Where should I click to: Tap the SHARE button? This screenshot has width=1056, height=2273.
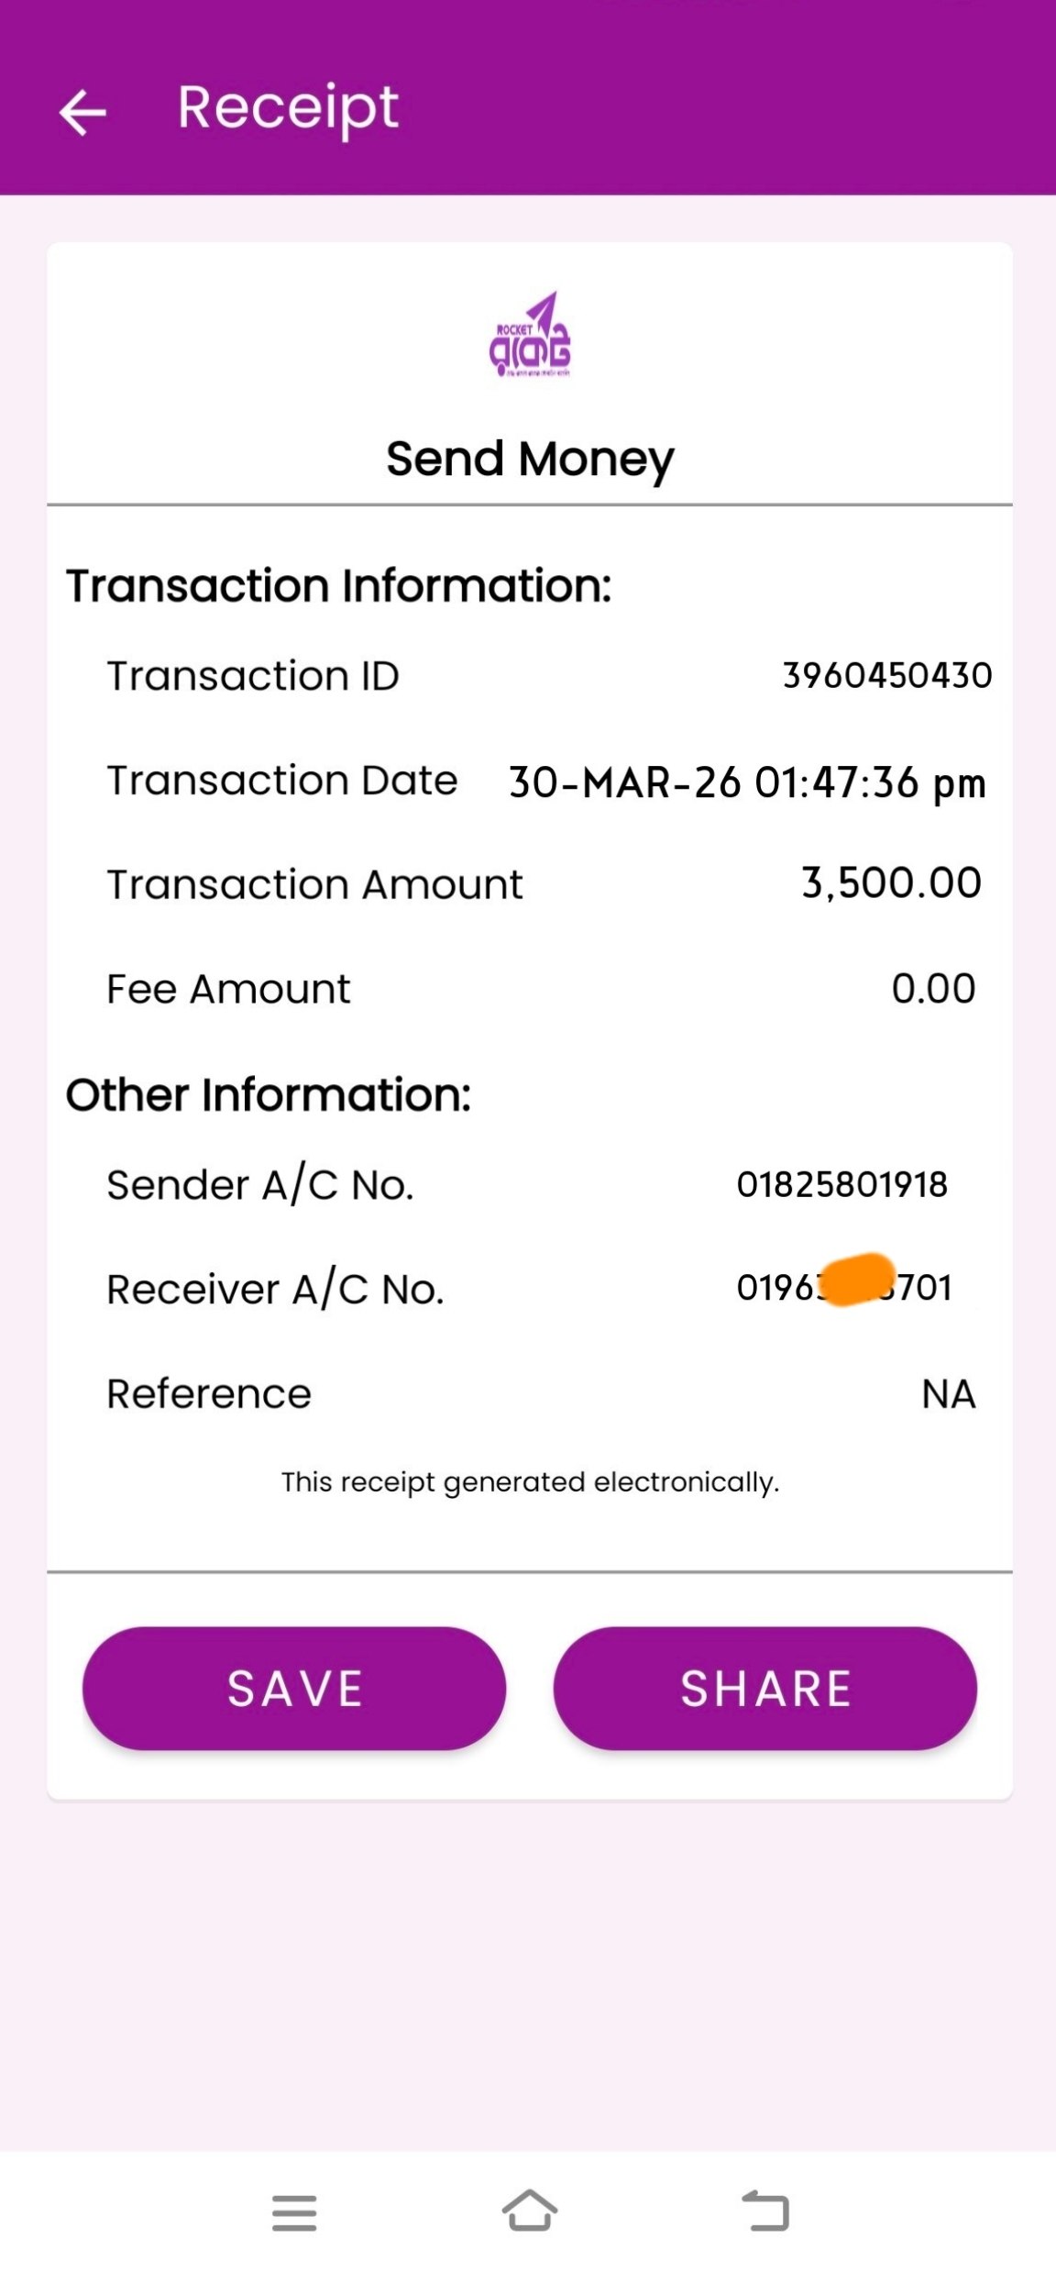tap(765, 1689)
